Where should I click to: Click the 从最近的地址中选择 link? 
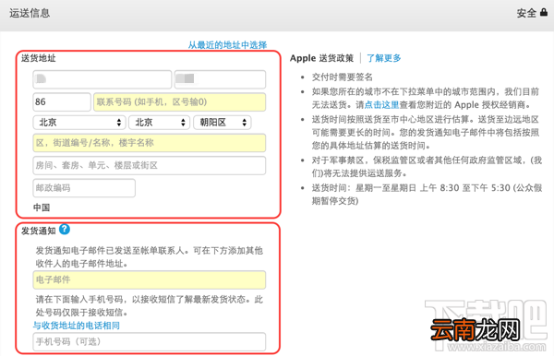click(227, 45)
